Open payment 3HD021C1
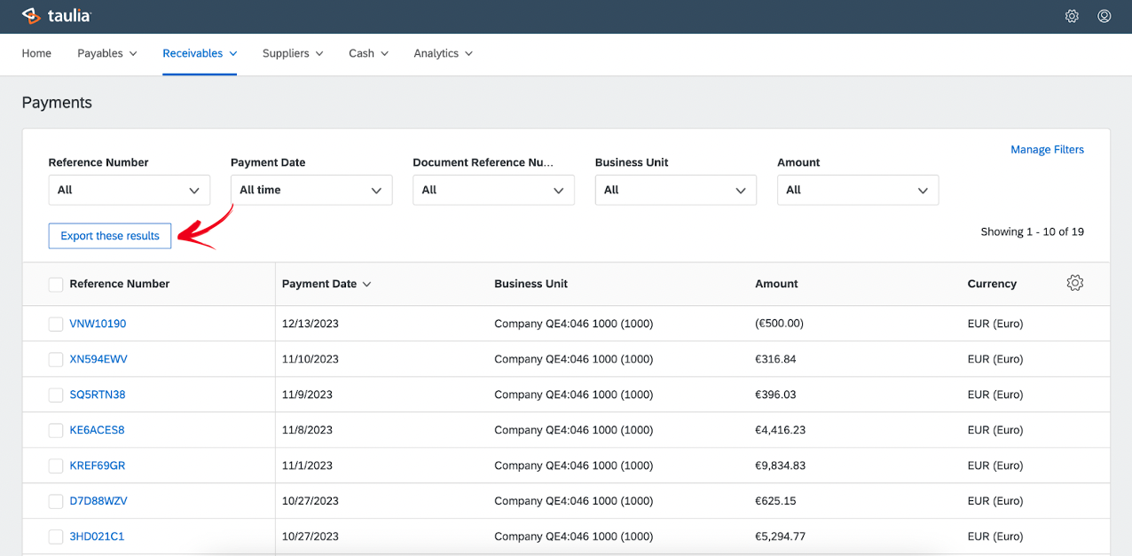 pyautogui.click(x=97, y=536)
